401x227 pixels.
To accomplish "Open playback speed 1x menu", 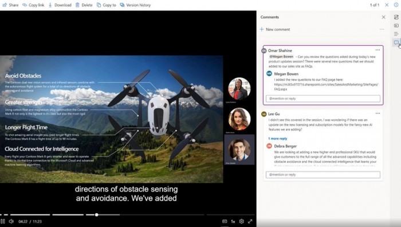I will click(233, 221).
